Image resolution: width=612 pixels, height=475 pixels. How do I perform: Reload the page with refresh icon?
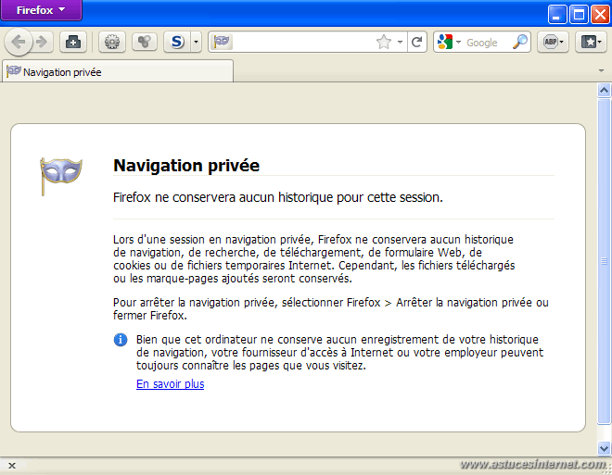[417, 42]
